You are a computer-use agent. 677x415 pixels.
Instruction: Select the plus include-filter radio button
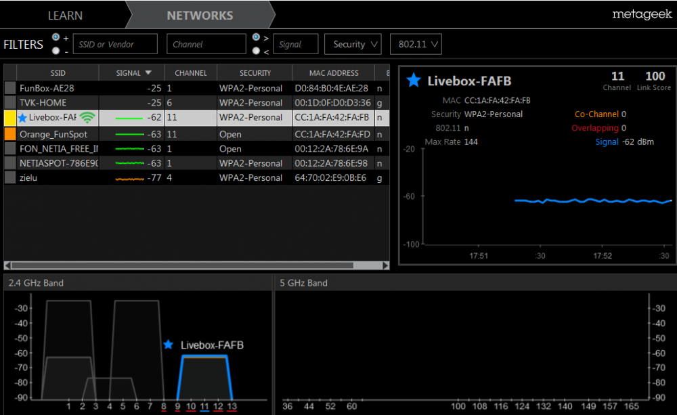tap(56, 37)
